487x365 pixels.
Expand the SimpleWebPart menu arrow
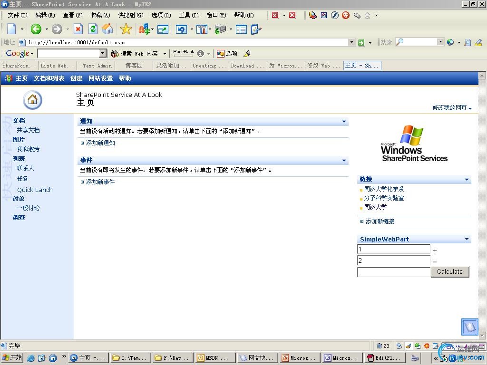(x=467, y=239)
